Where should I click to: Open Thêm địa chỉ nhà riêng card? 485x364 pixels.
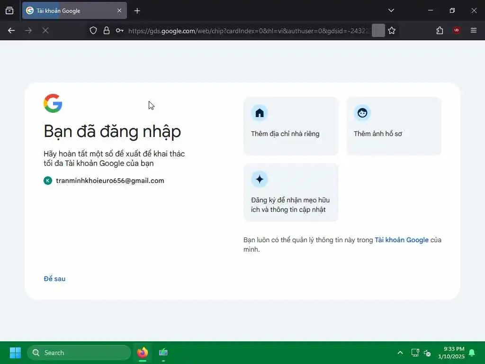coord(291,126)
